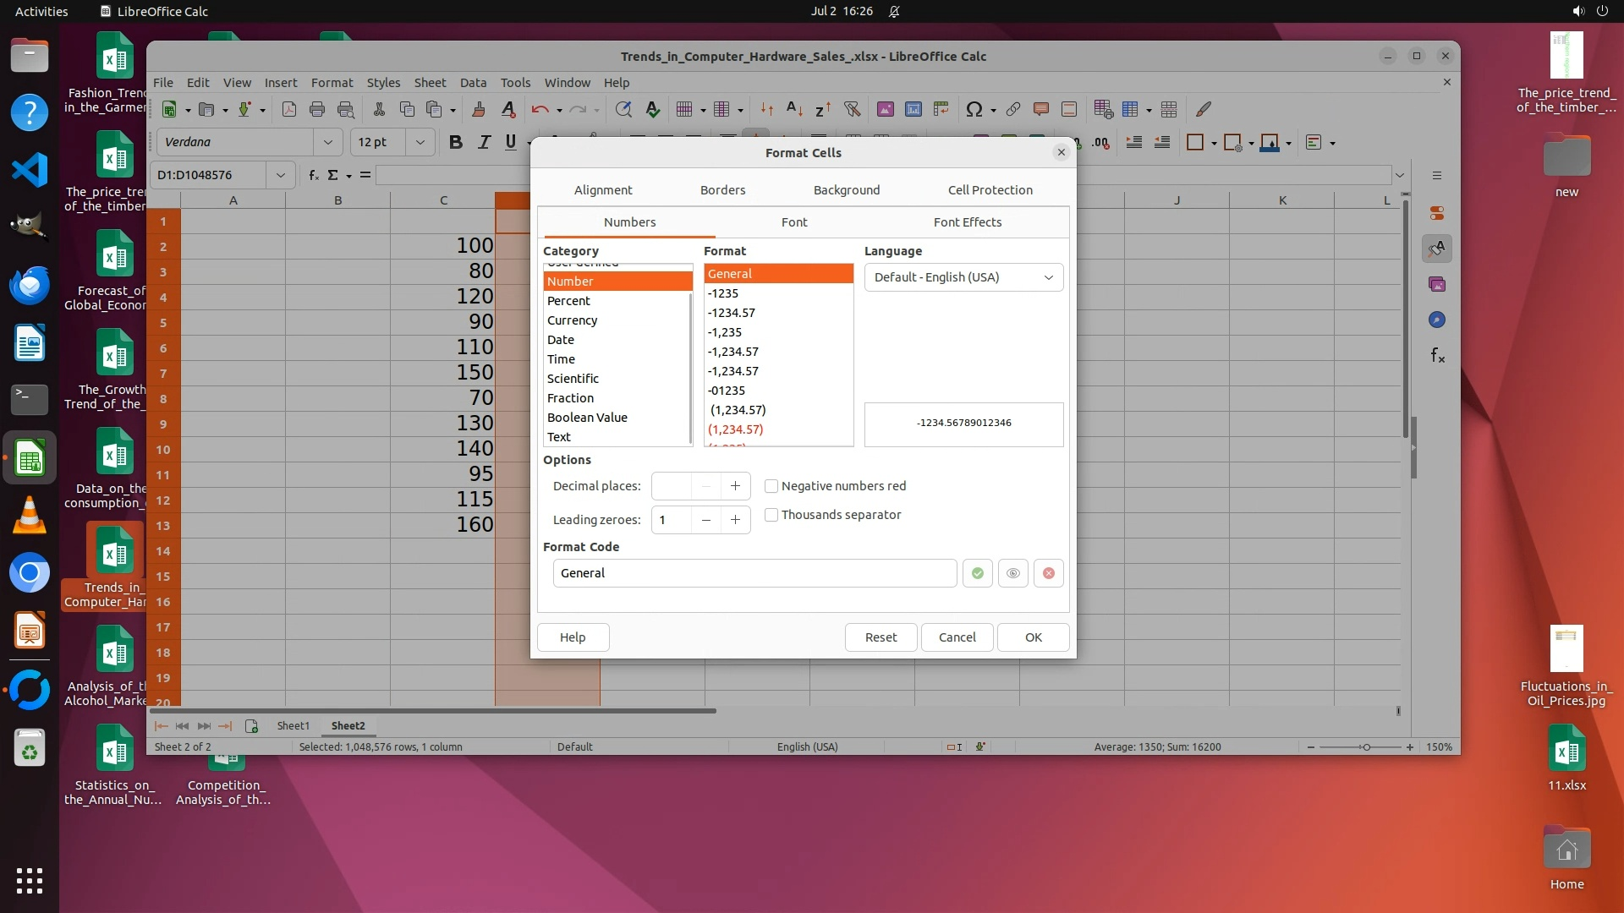Click the green Add format code icon
The width and height of the screenshot is (1624, 913).
(977, 573)
